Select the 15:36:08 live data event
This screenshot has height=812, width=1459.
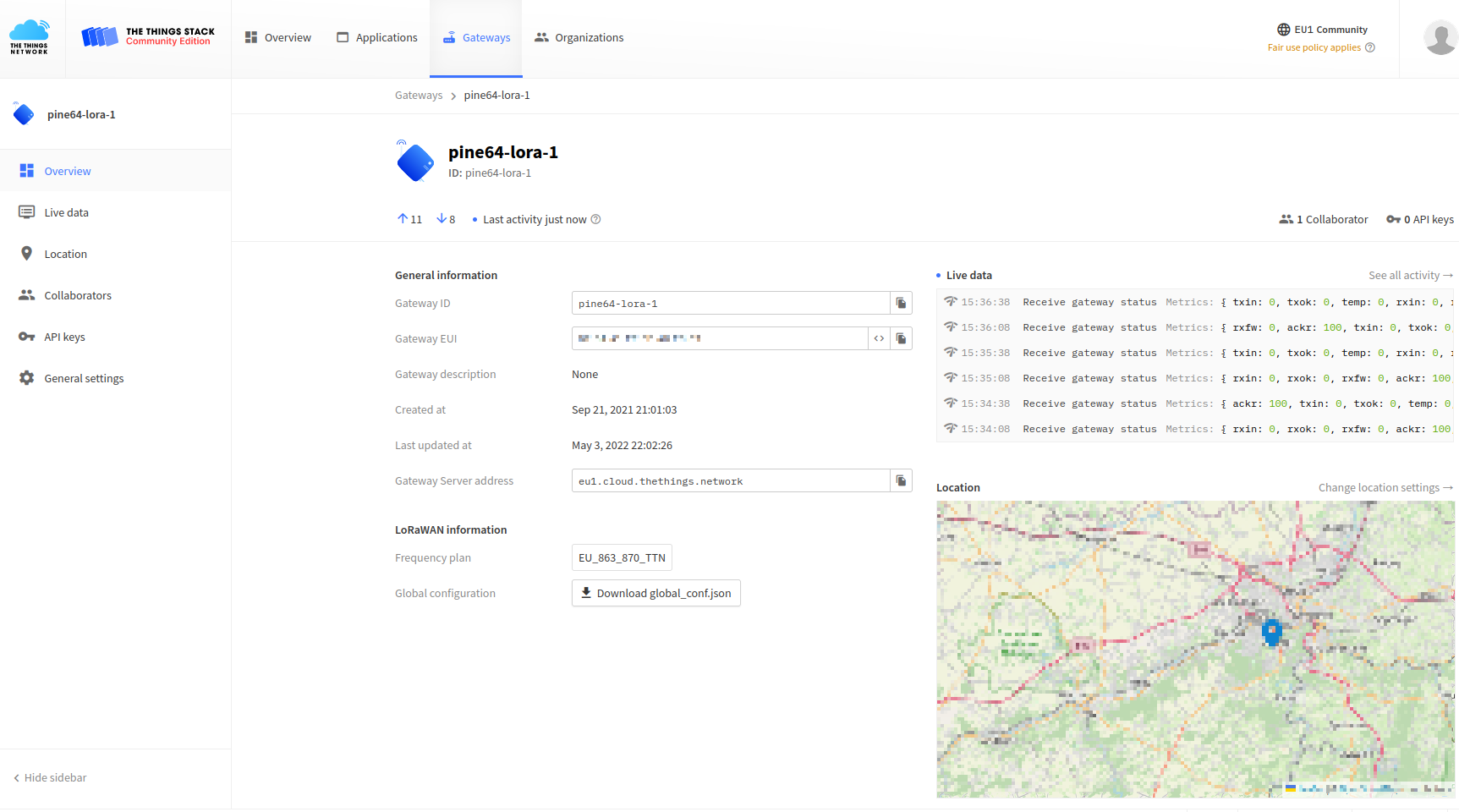coord(1195,327)
